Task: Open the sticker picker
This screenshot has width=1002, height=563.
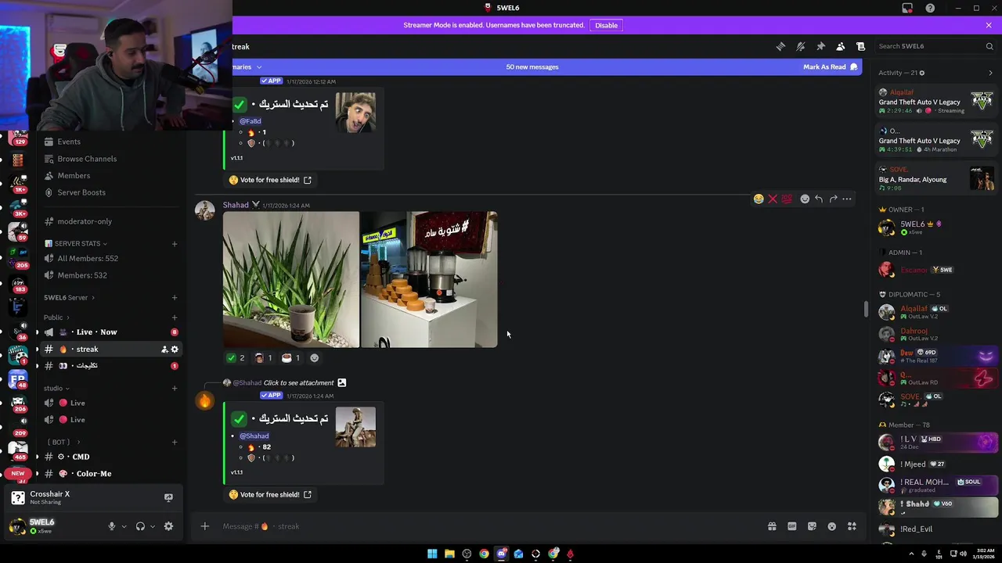Action: tap(812, 526)
